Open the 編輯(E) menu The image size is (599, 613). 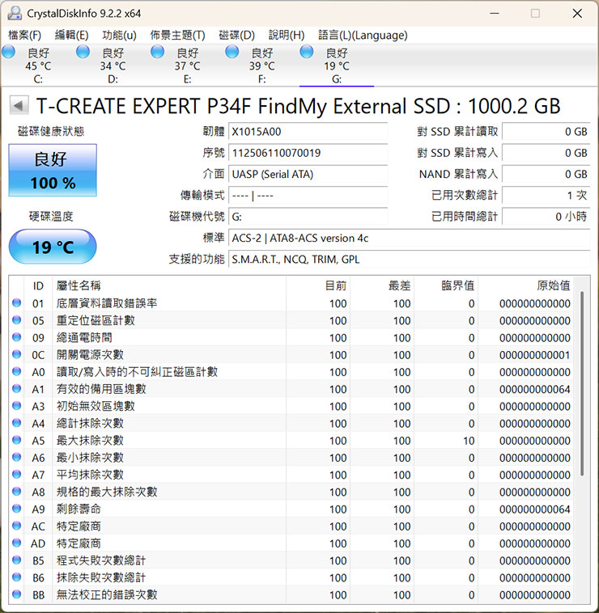point(71,36)
